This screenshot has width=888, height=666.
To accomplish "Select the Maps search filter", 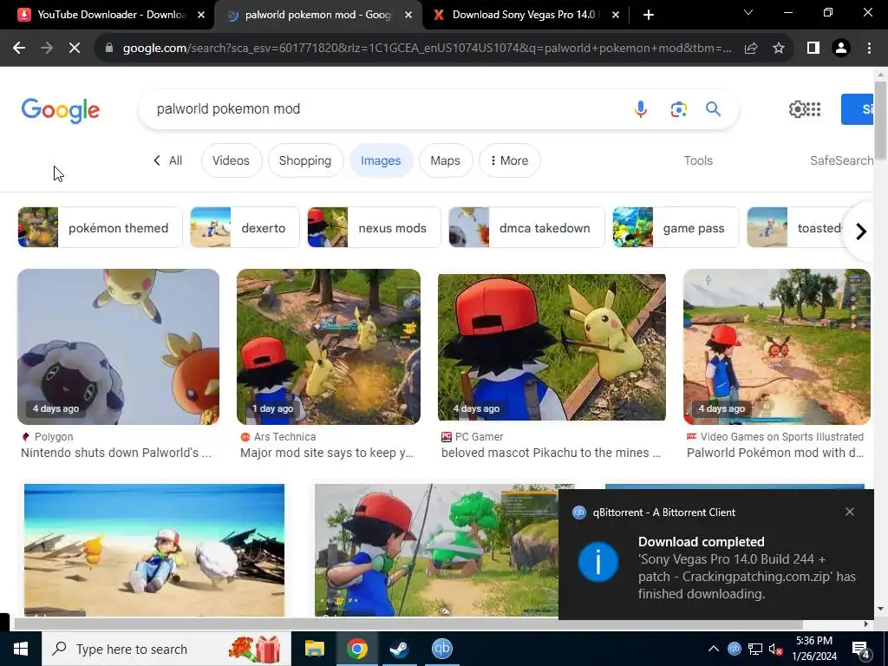I will pos(445,160).
